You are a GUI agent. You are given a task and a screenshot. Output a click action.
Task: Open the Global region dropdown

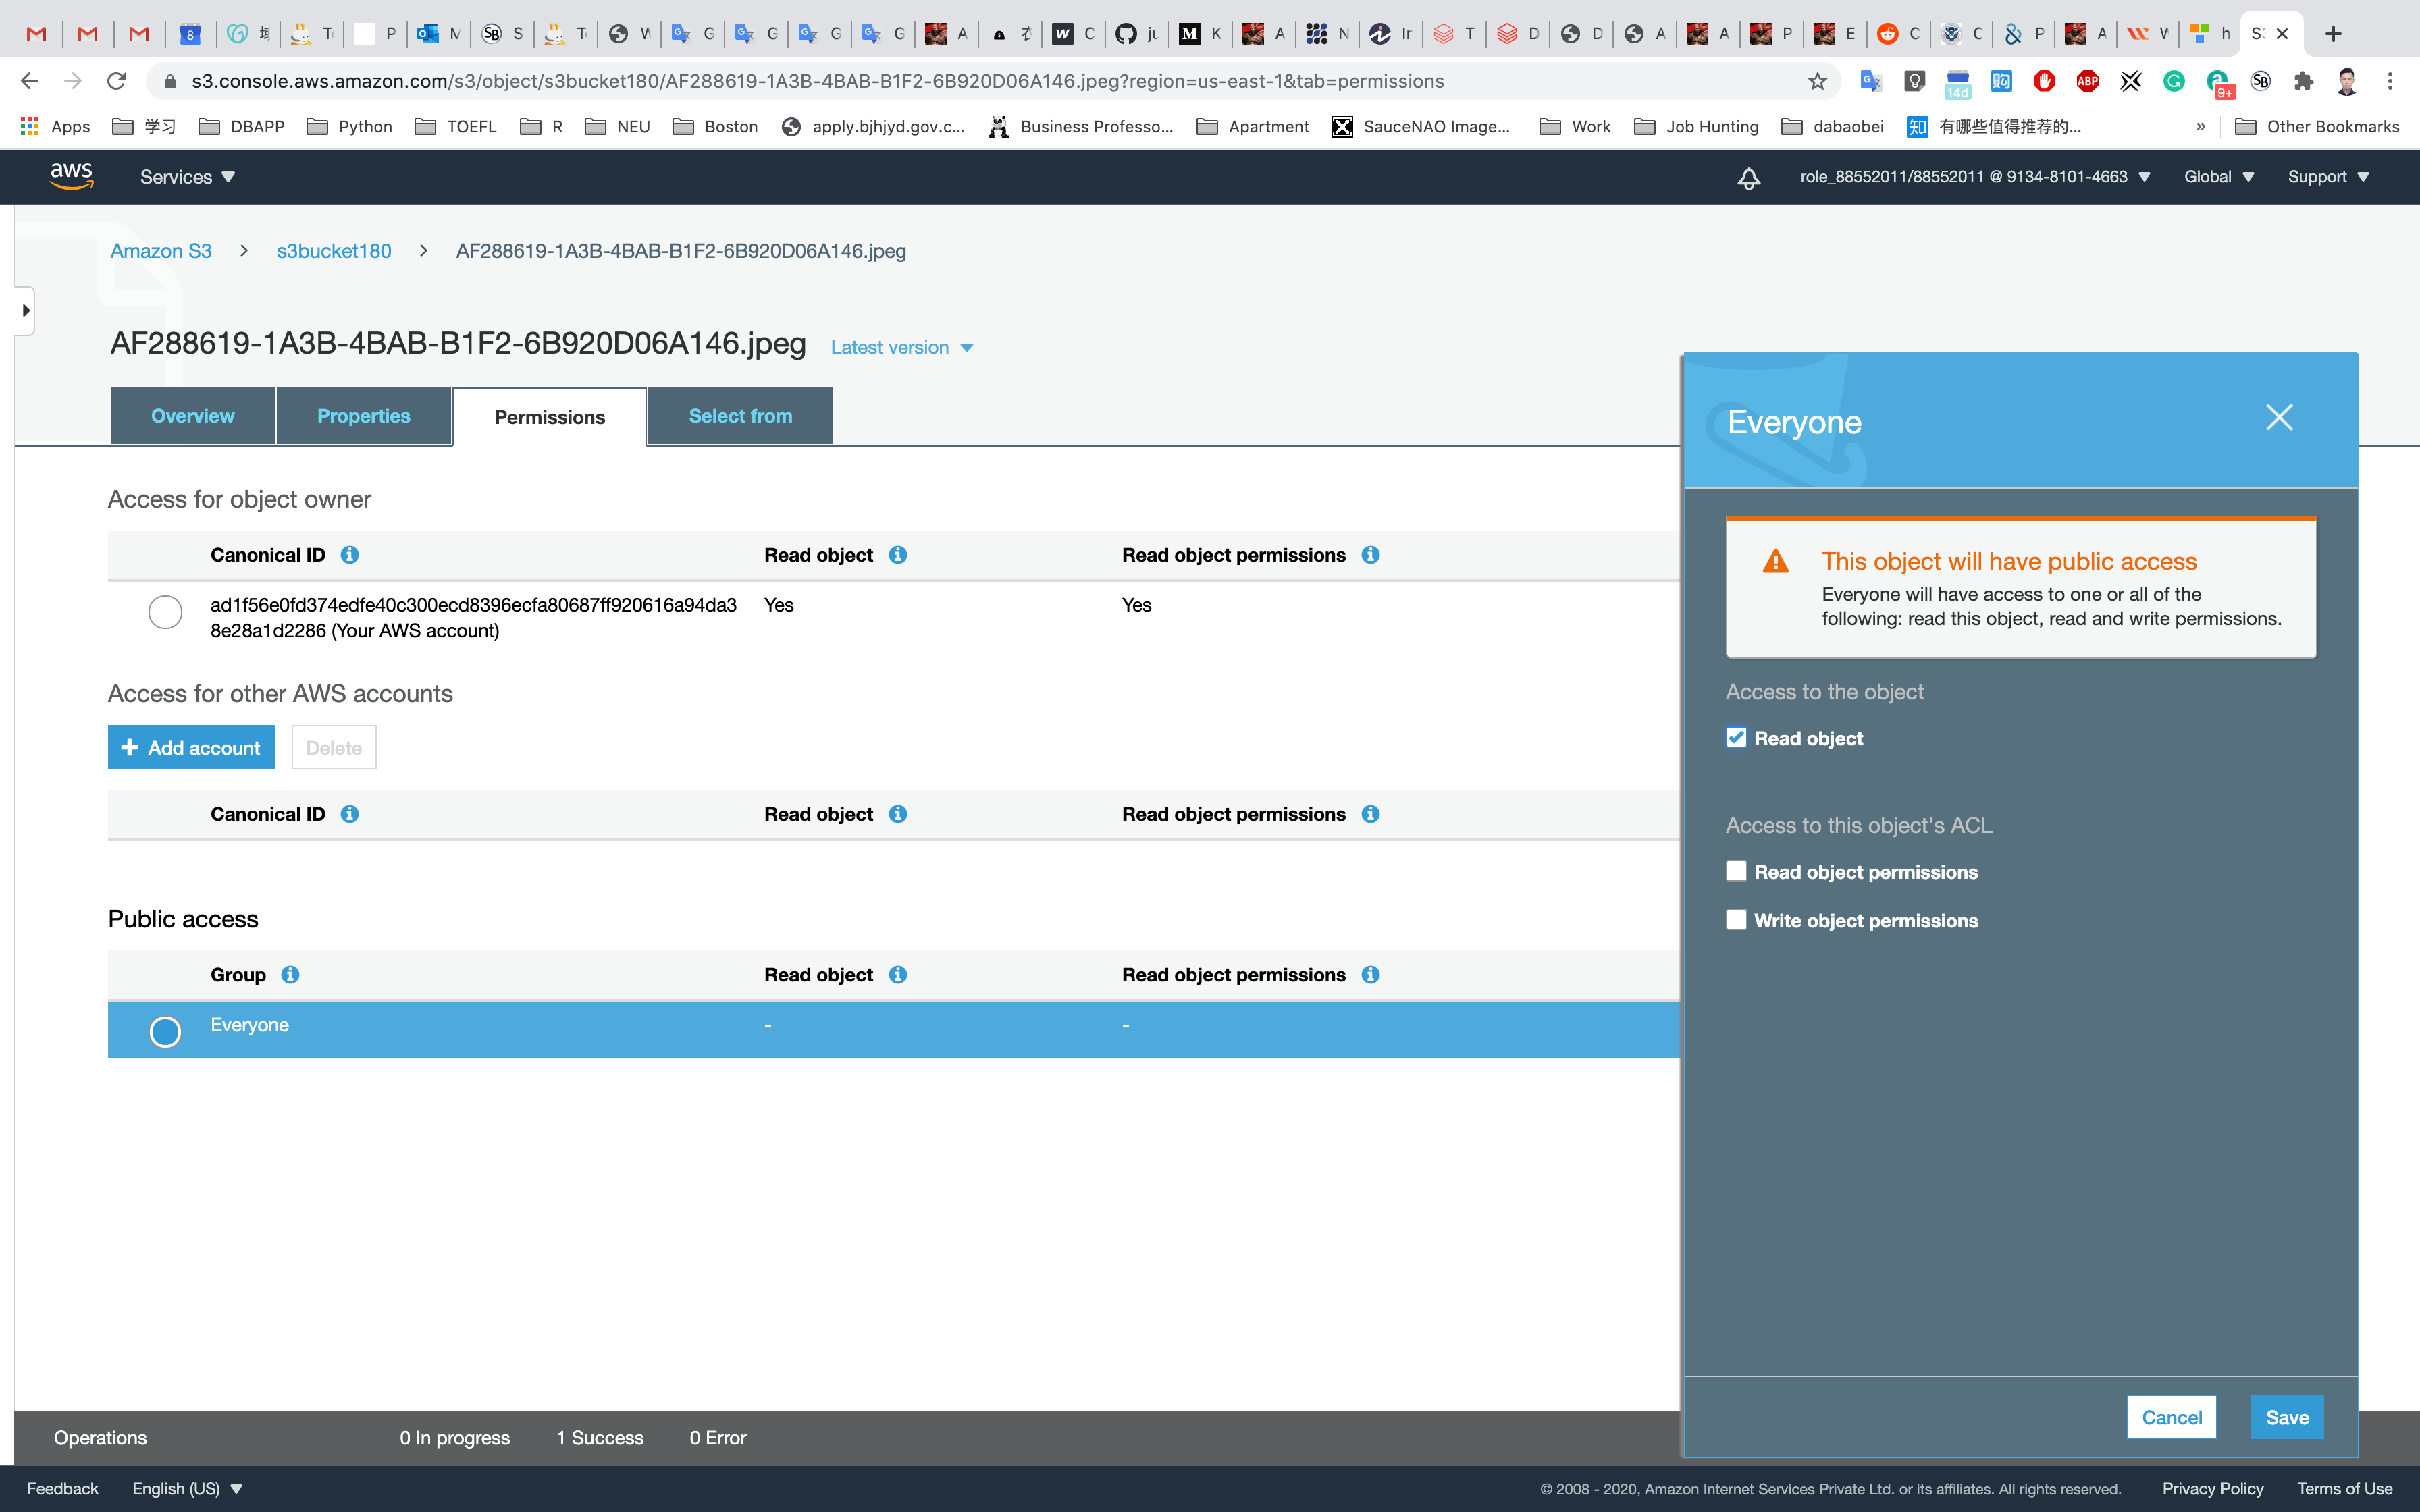tap(2218, 177)
